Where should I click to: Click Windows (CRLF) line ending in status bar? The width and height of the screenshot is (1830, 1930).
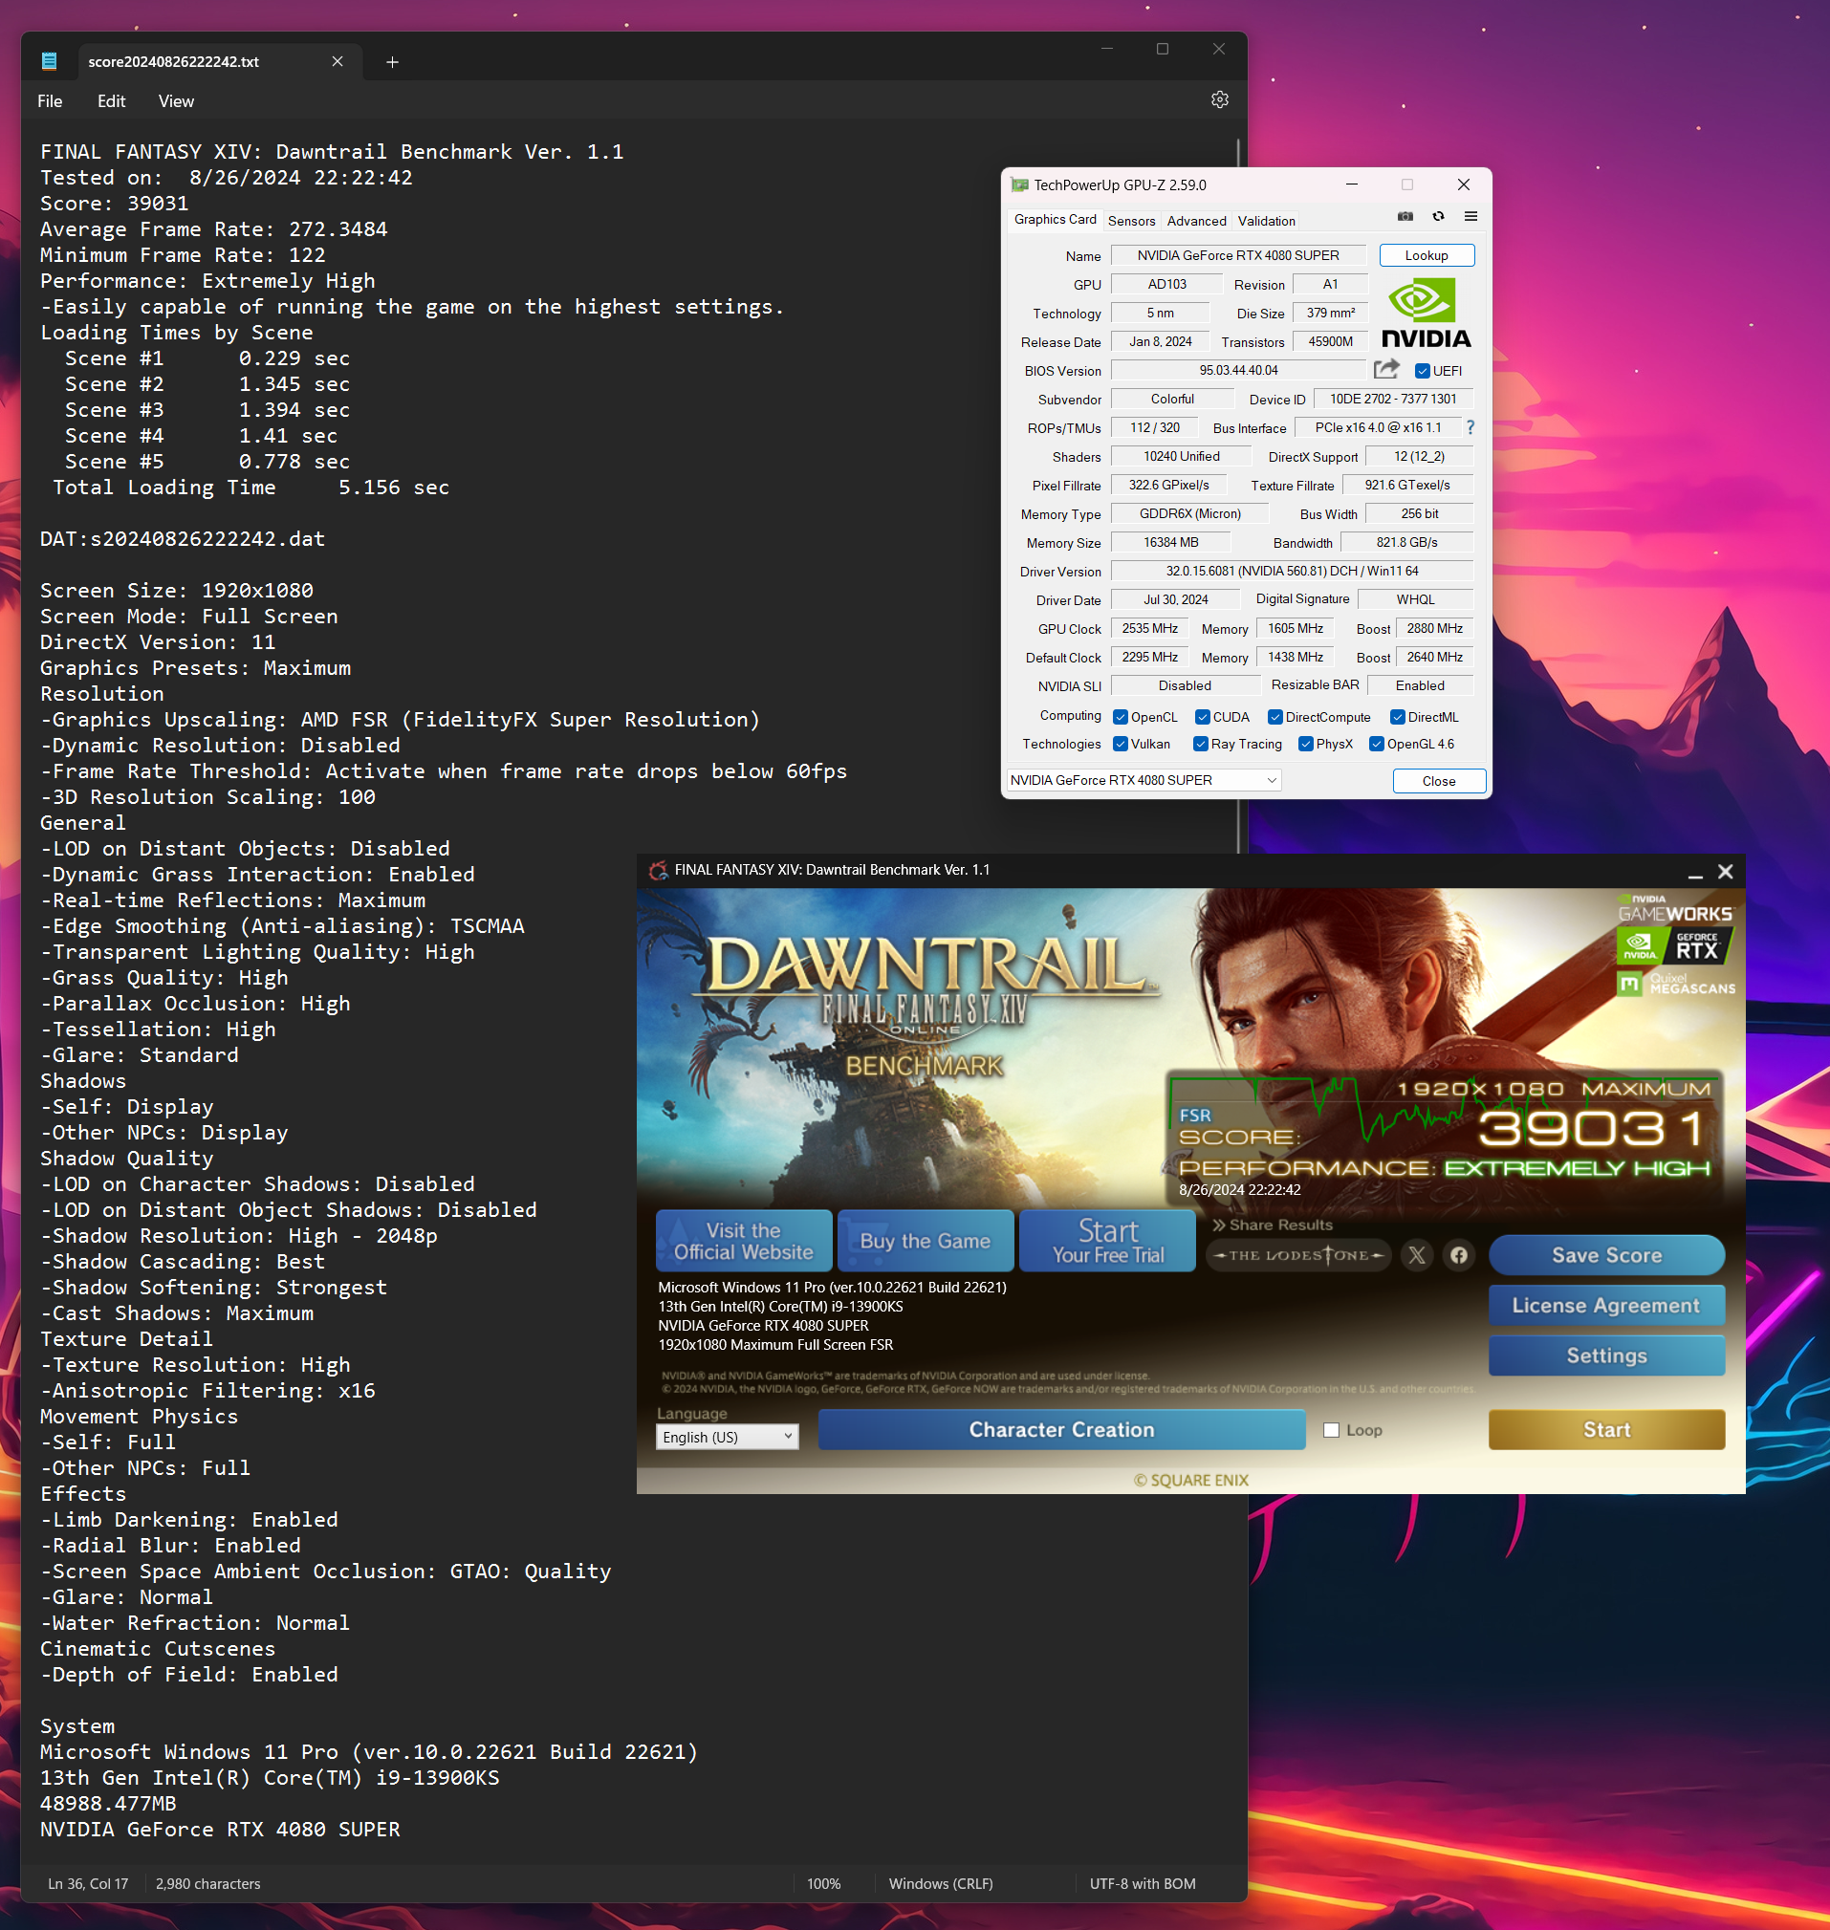pyautogui.click(x=941, y=1883)
